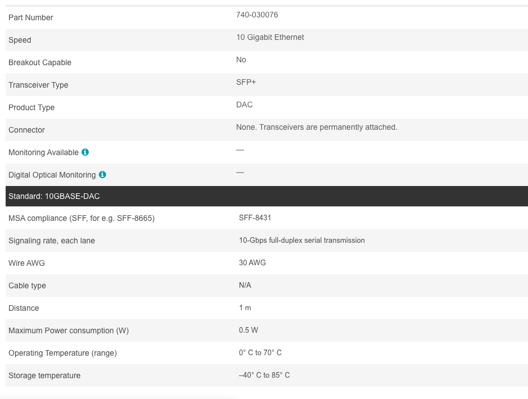
Task: Click the 1 m distance value
Action: [x=245, y=307]
